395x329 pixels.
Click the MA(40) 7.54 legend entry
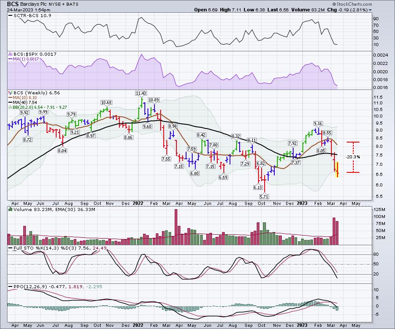tap(26, 102)
